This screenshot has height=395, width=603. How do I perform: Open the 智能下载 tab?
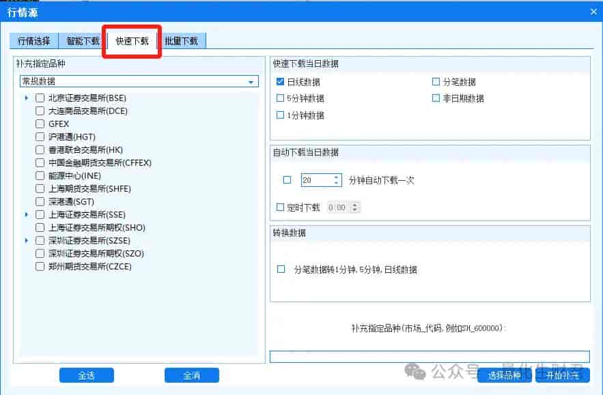83,41
